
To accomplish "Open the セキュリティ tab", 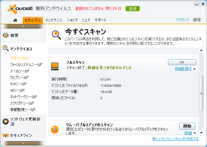I will (x=33, y=20).
